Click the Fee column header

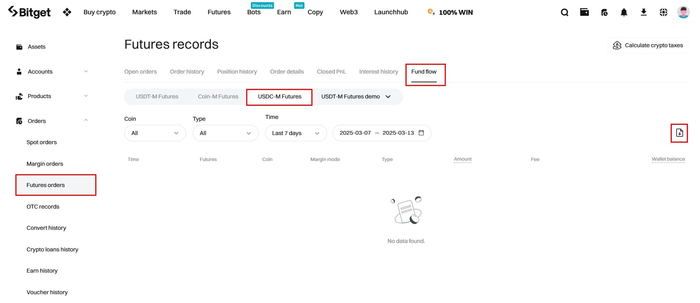point(535,160)
